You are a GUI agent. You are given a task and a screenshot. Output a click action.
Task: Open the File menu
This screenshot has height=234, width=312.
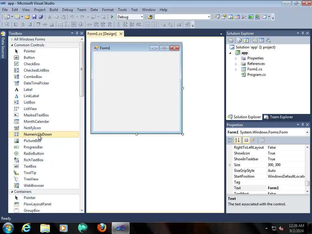(x=5, y=10)
